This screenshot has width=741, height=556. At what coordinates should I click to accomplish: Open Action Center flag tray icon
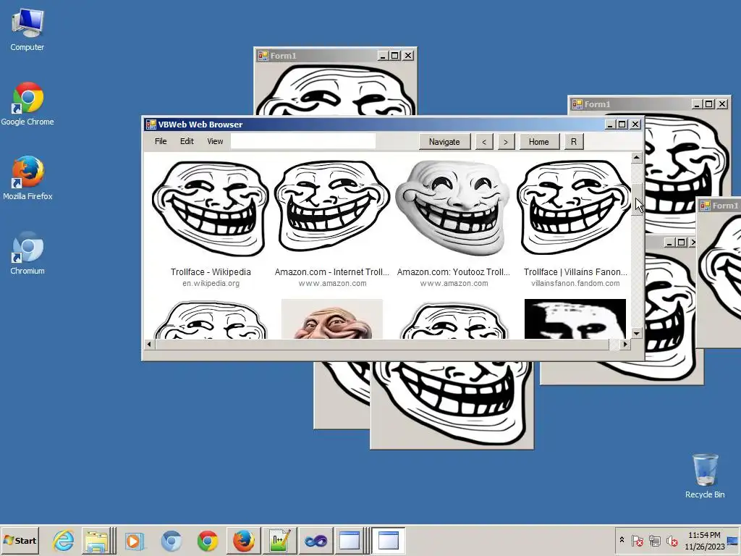click(637, 540)
